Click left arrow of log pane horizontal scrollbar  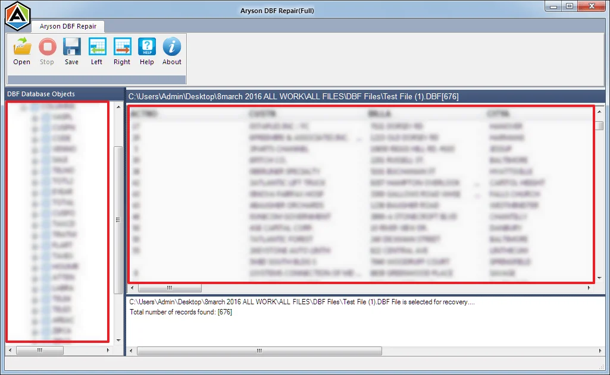tap(131, 351)
